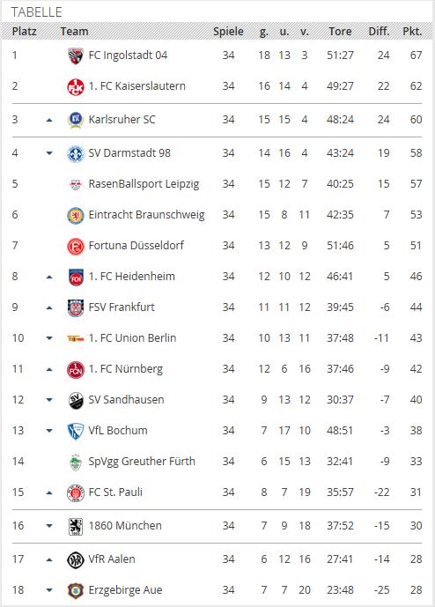Click the FC Ingolstadt 04 club crest
Screen dimensions: 435x607
pos(76,56)
